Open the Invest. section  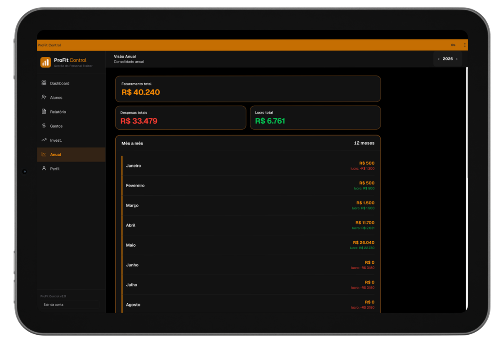[x=72, y=140]
